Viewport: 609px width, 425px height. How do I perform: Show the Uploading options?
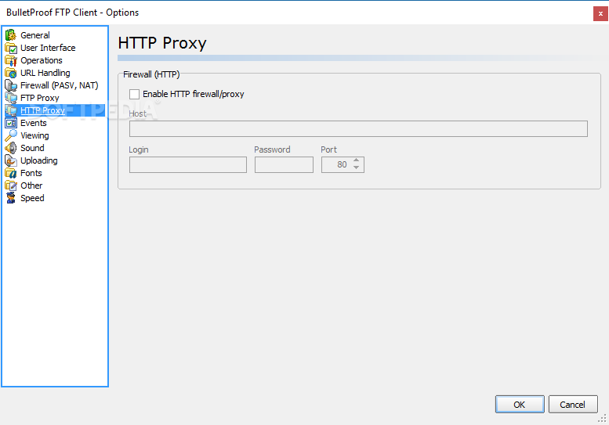pyautogui.click(x=39, y=160)
